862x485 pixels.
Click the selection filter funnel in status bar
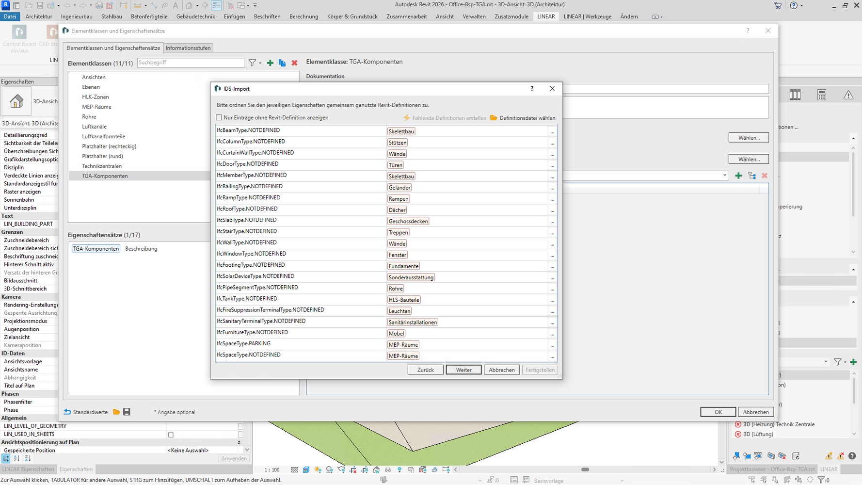[821, 480]
